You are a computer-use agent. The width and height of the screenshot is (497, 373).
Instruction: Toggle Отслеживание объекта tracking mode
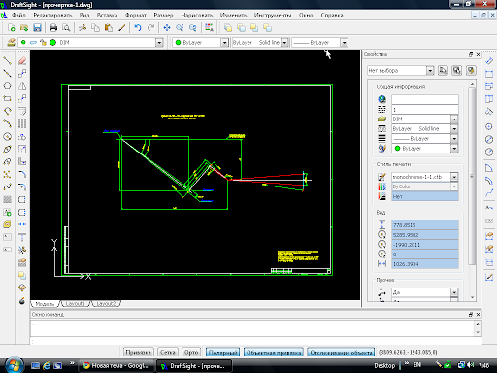341,352
